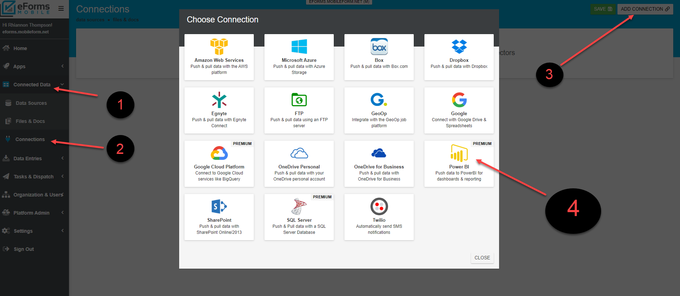Select the Amazon Web Services logo icon
This screenshot has height=296, width=680.
219,47
